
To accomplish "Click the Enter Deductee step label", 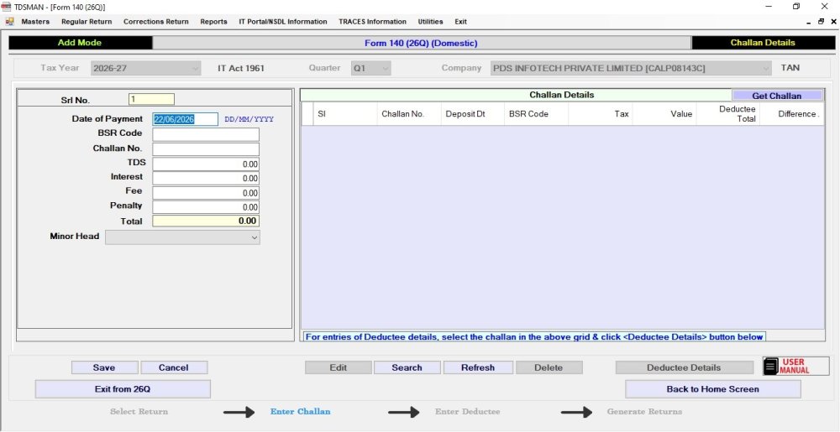I will [x=468, y=412].
